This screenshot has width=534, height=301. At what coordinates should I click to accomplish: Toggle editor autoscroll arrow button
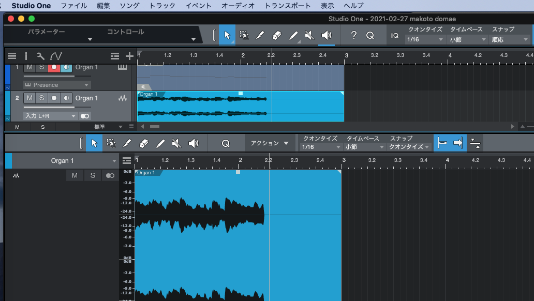point(458,143)
